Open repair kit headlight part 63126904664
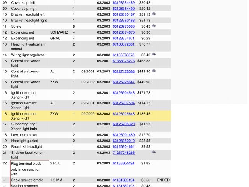This screenshot has width=249, height=187. [x=123, y=146]
